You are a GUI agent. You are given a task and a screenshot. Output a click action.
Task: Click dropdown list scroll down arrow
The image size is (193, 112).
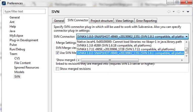186,56
